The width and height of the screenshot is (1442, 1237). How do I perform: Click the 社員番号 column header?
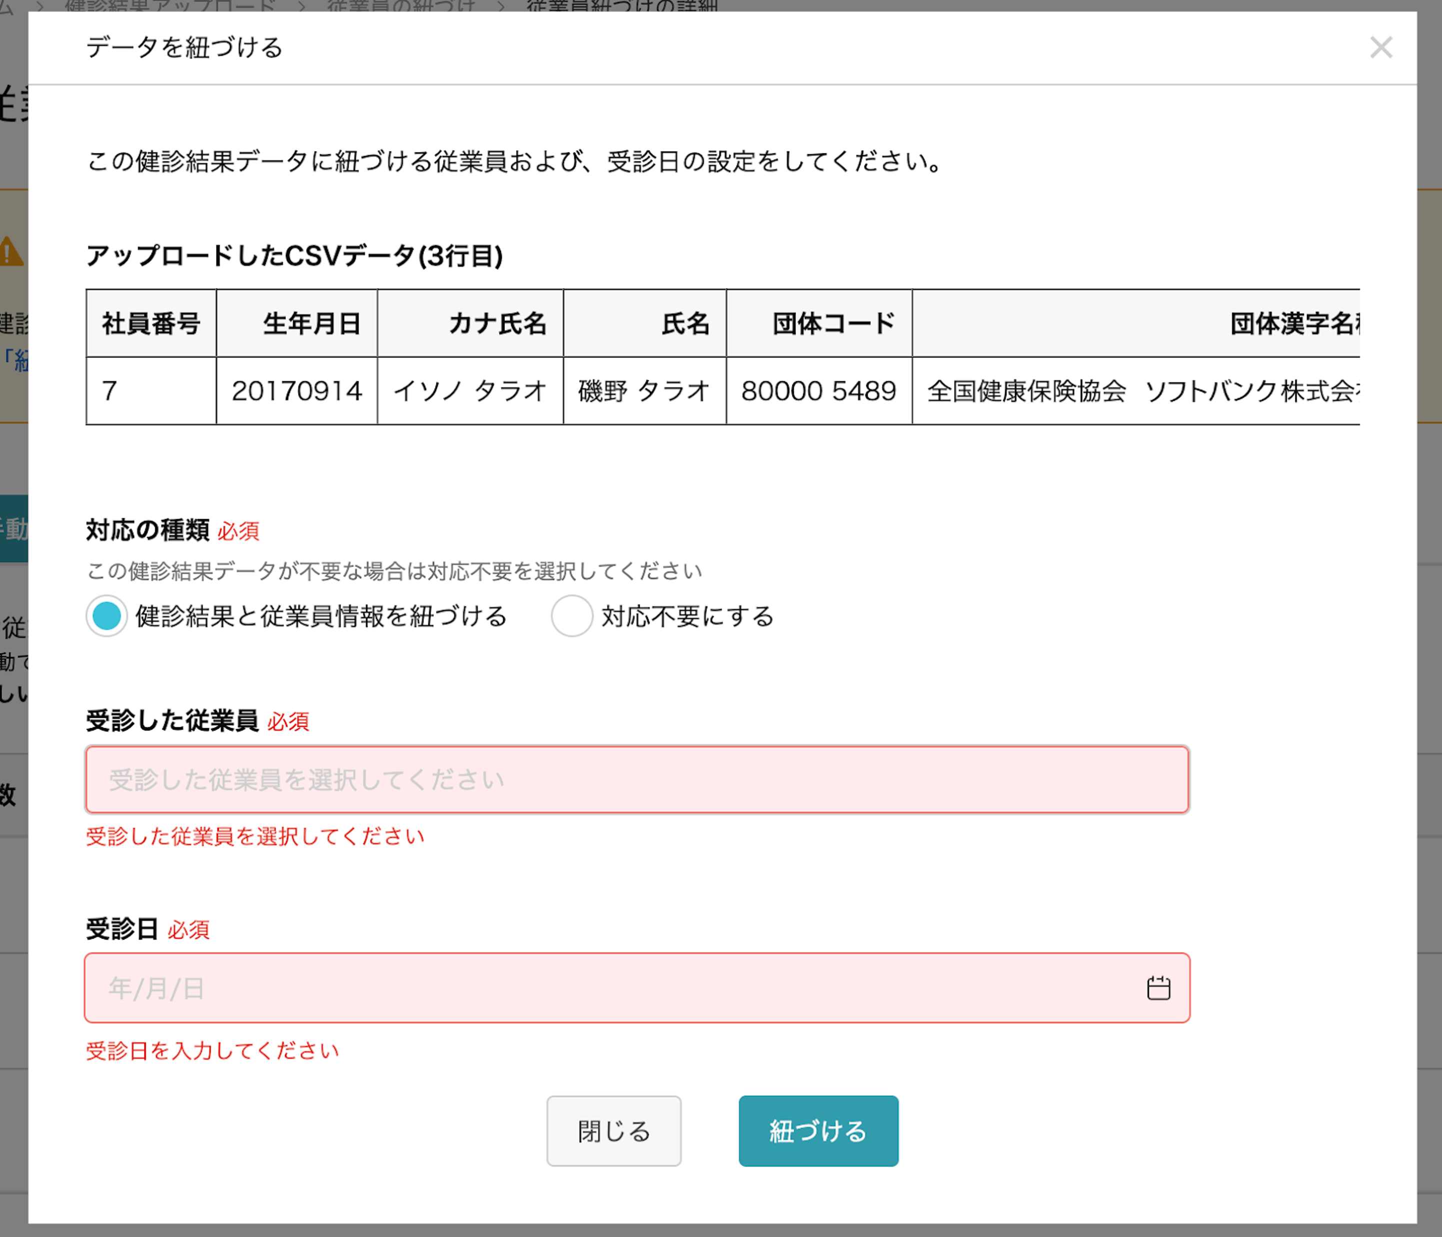point(151,323)
